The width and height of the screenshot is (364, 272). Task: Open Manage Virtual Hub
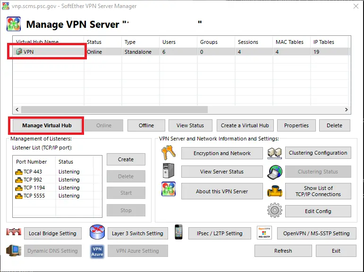[x=47, y=125]
